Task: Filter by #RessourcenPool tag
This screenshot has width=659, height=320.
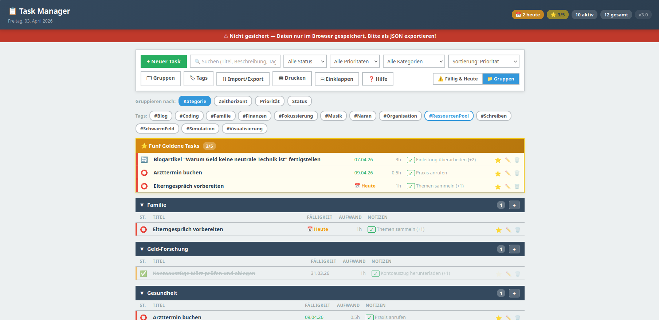Action: [x=448, y=116]
